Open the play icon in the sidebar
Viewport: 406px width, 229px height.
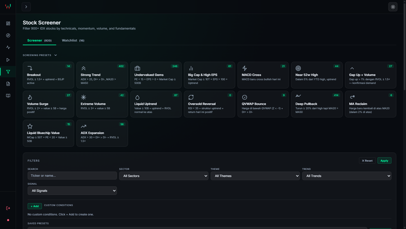click(x=8, y=60)
